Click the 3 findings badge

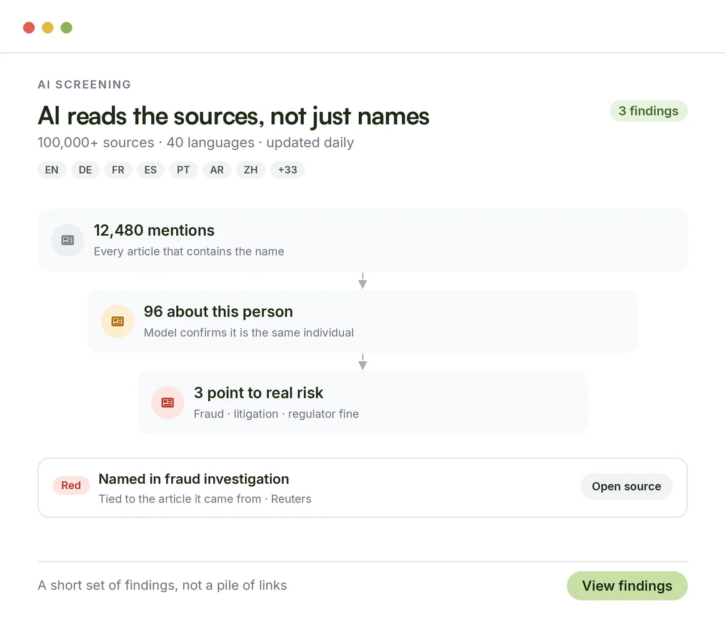click(x=648, y=111)
